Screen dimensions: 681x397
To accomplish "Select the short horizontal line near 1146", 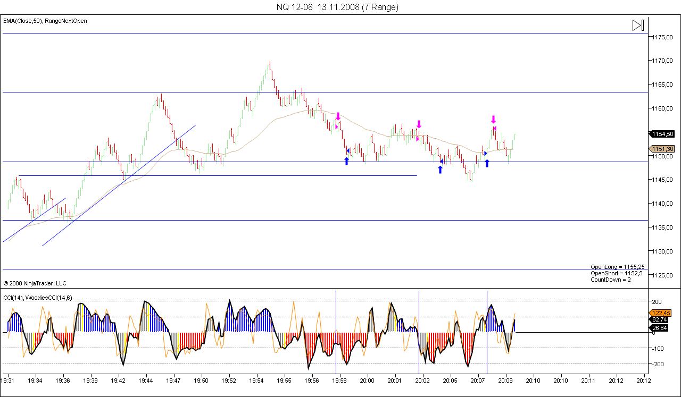I will pos(218,175).
